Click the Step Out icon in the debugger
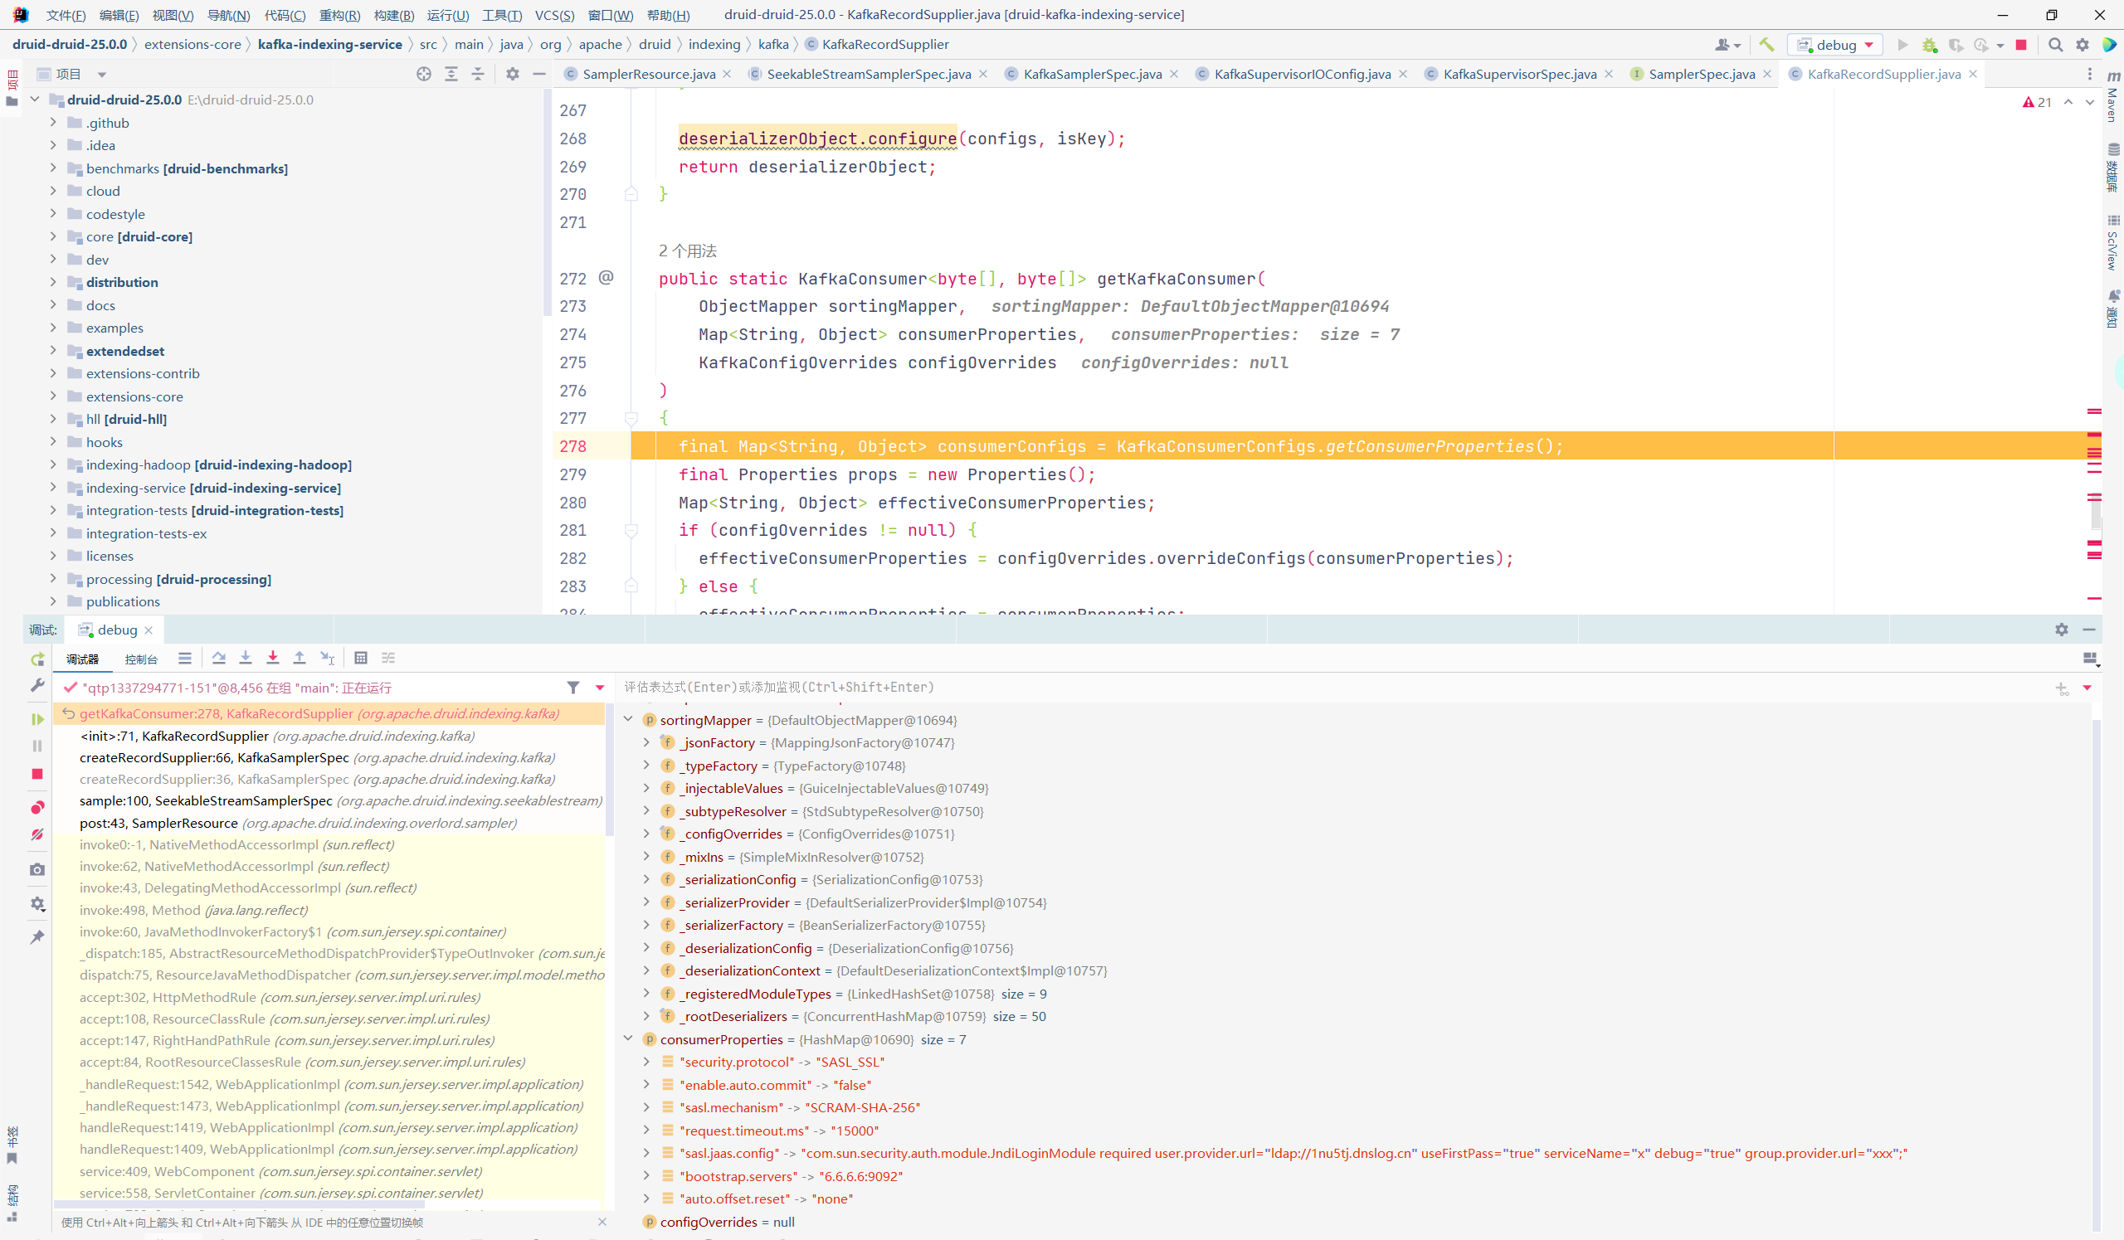Screen dimensions: 2124x1240 300,658
